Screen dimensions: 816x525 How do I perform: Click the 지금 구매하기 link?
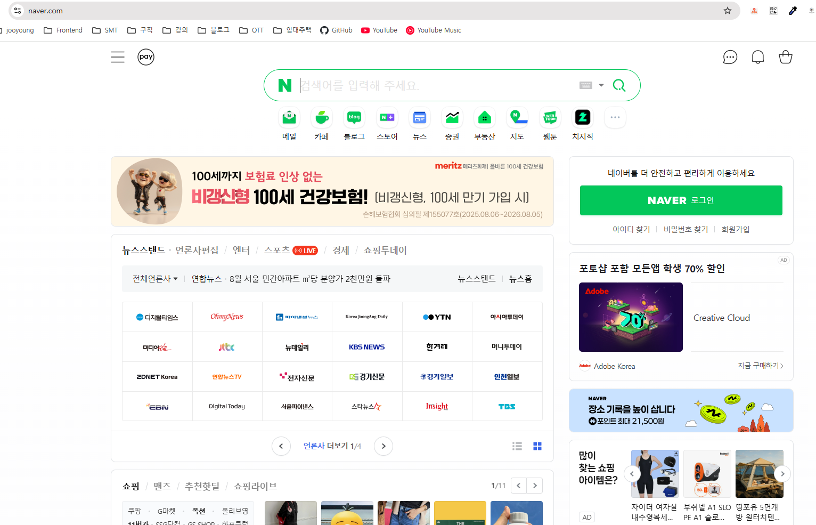761,366
